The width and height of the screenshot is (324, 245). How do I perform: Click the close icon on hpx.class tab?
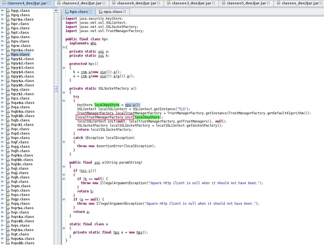pos(90,12)
